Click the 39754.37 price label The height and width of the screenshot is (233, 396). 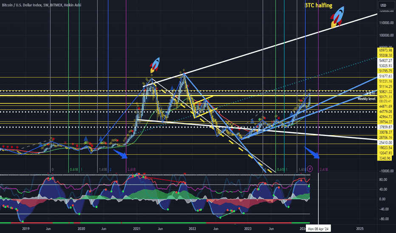click(x=386, y=122)
